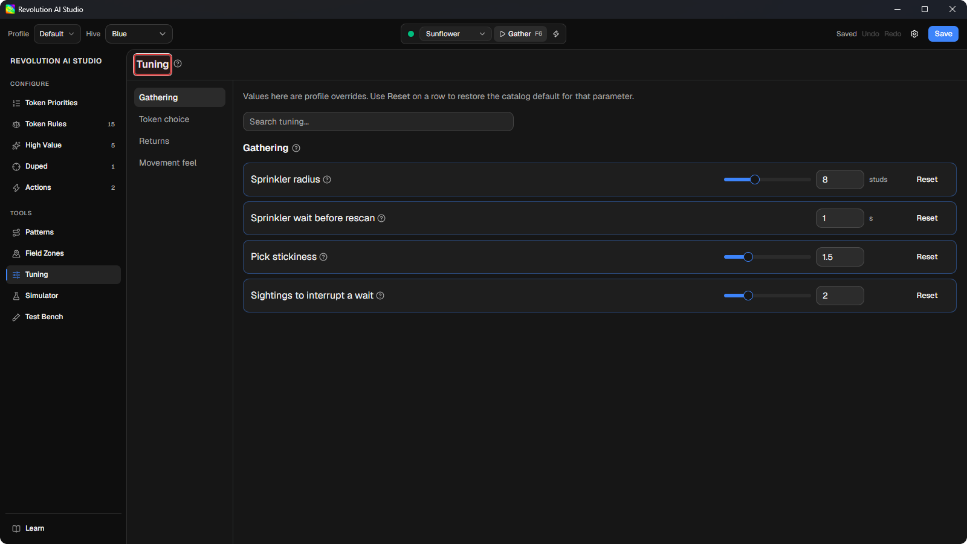
Task: Switch to the Token choice tab
Action: tap(179, 119)
